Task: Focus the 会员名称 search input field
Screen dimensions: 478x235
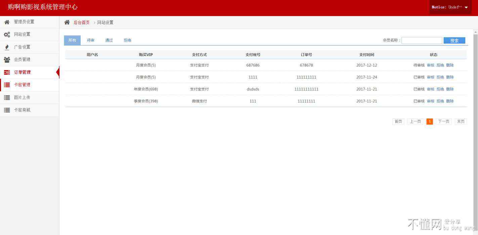Action: (x=422, y=40)
